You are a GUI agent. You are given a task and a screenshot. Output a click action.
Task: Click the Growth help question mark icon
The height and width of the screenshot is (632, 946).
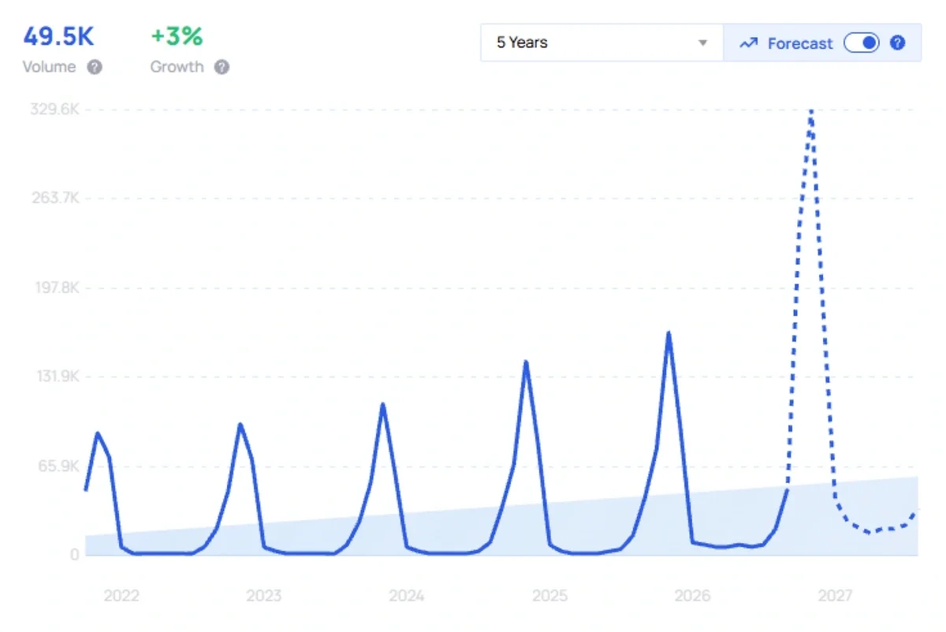coord(222,67)
